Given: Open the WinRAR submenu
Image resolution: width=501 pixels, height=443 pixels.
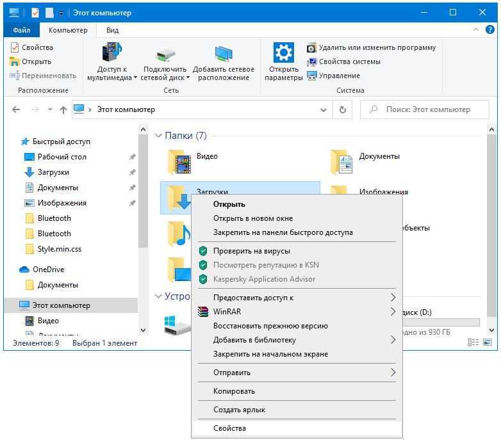Looking at the screenshot, I should pos(297,312).
